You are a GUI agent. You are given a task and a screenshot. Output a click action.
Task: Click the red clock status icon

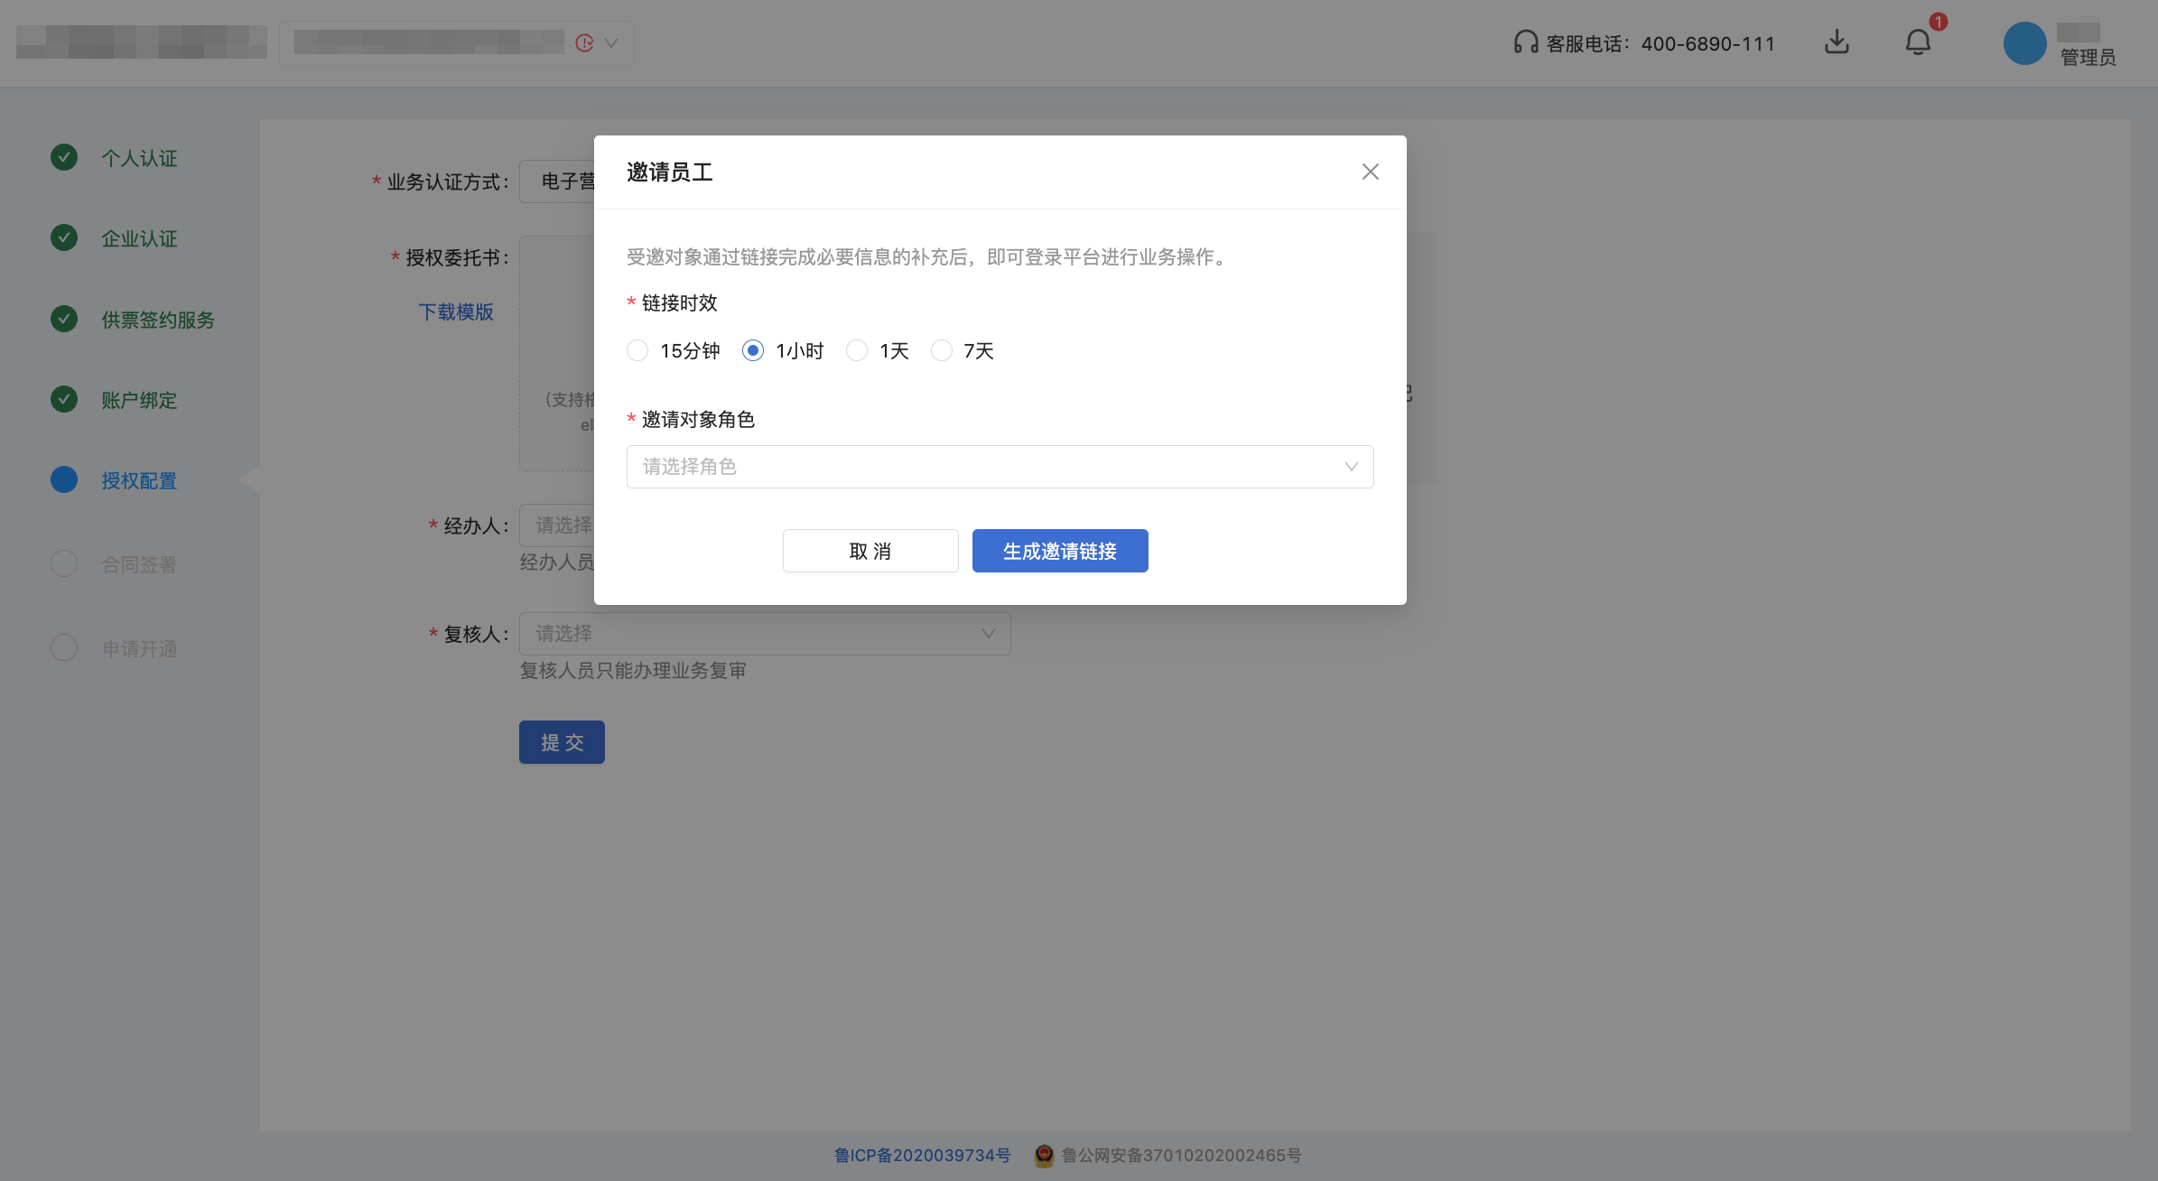click(584, 43)
